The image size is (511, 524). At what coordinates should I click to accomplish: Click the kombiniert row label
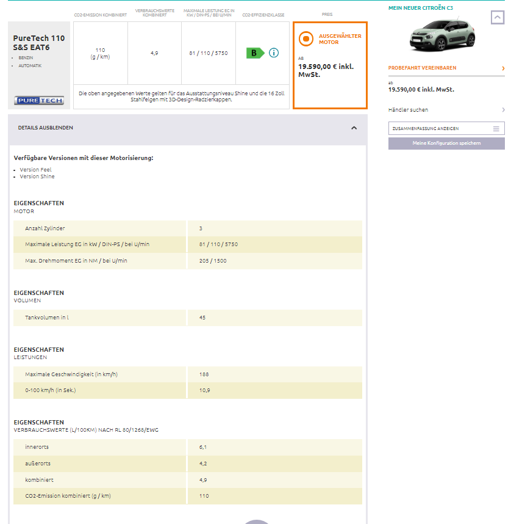39,480
